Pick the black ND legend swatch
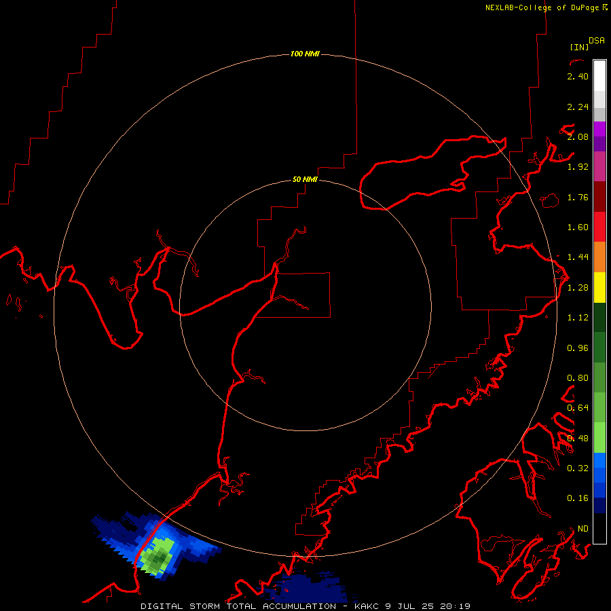Screen dimensions: 611x611 pos(599,528)
